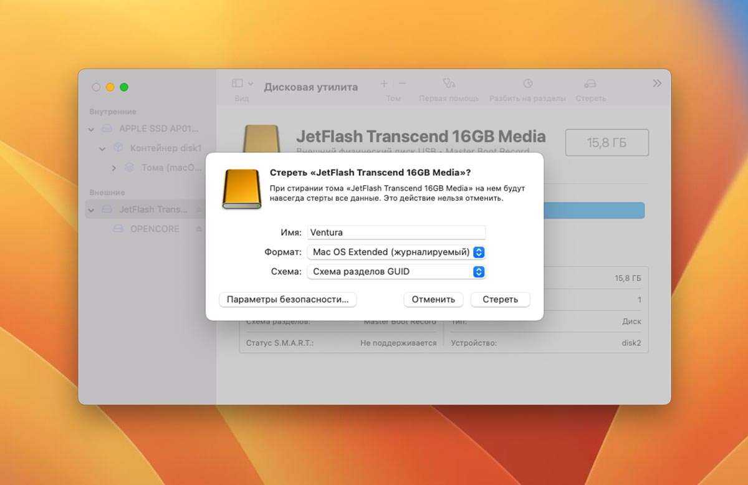Click the remove volume minus icon
Viewport: 748px width, 485px height.
[x=402, y=84]
